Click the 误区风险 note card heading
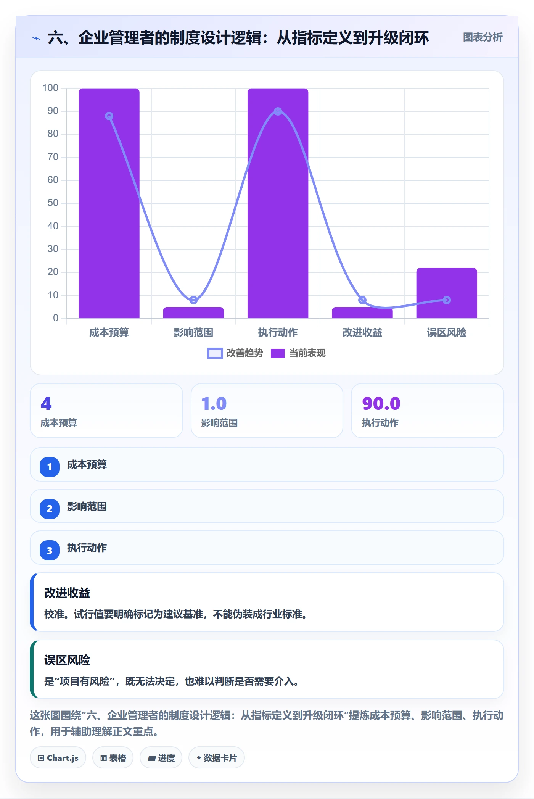This screenshot has height=799, width=534. (67, 660)
